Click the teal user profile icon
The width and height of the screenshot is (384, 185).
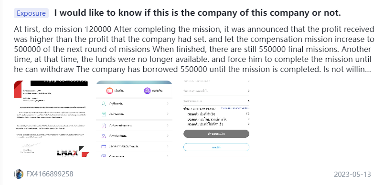[x=104, y=104]
